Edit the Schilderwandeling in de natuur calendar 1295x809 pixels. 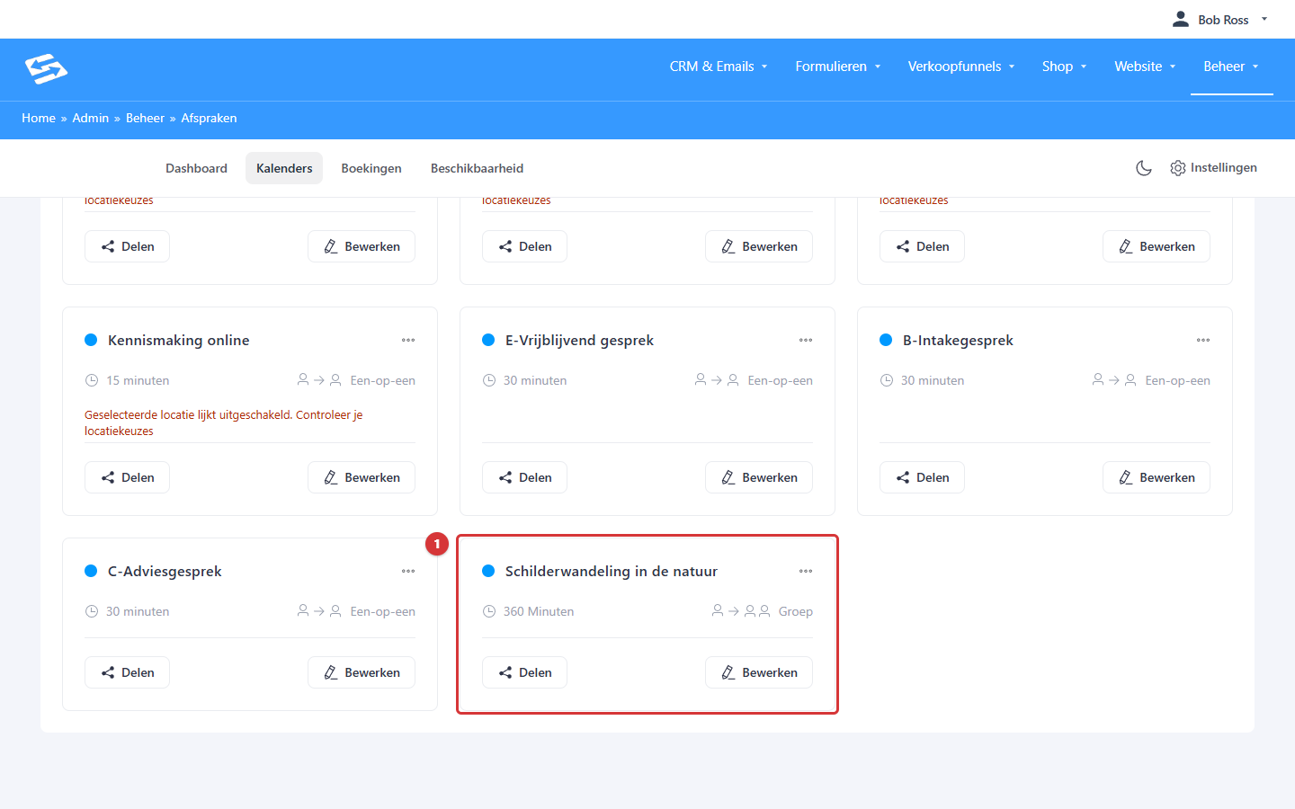(x=759, y=672)
